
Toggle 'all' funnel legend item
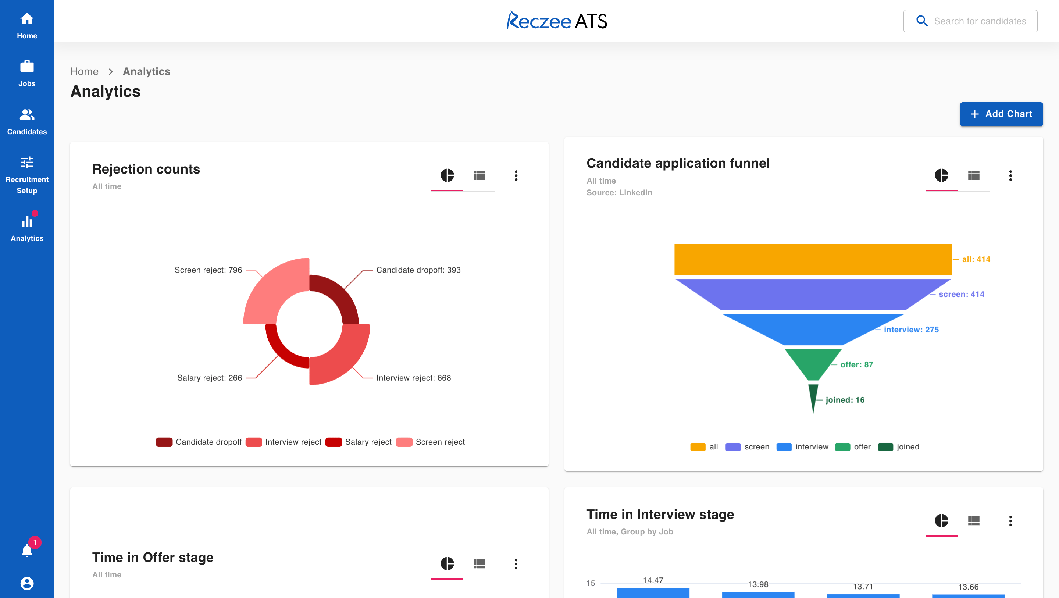point(704,447)
